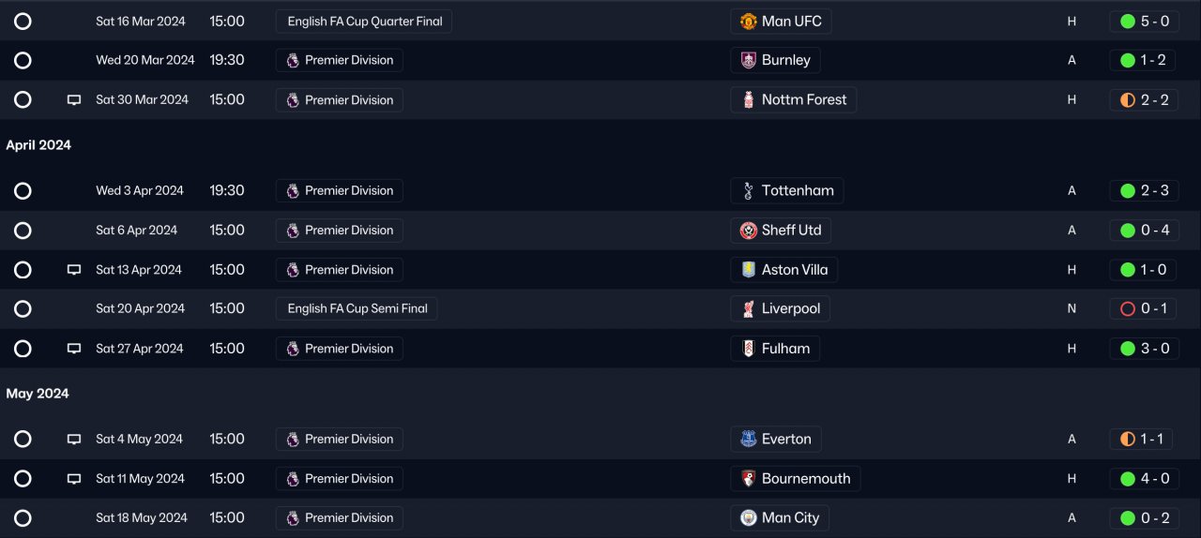The image size is (1201, 538).
Task: View the 5 - 0 result against Man UFC
Action: (1145, 22)
